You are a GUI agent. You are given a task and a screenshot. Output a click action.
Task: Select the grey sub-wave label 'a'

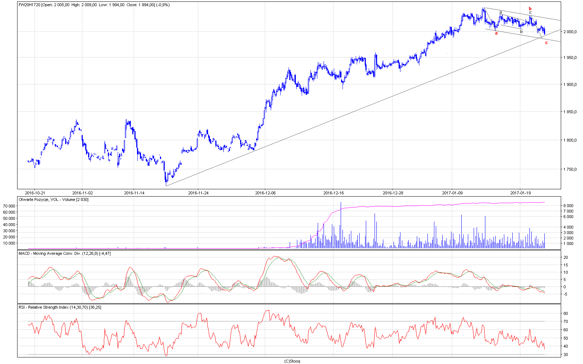click(501, 12)
